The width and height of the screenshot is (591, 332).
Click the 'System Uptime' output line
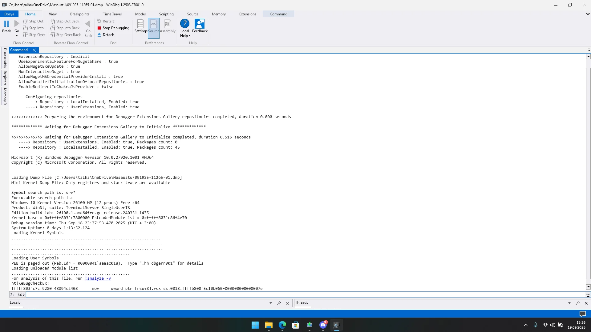51,228
